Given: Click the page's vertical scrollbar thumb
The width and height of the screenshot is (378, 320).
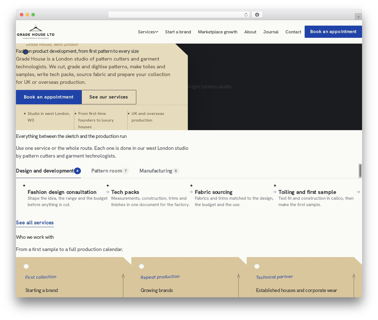Looking at the screenshot, I should [360, 171].
